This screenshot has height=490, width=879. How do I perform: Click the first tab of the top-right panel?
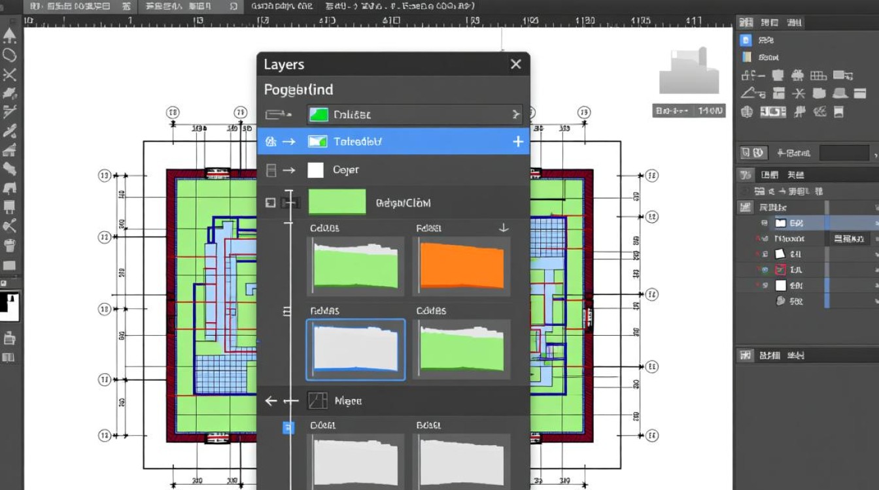click(x=746, y=23)
